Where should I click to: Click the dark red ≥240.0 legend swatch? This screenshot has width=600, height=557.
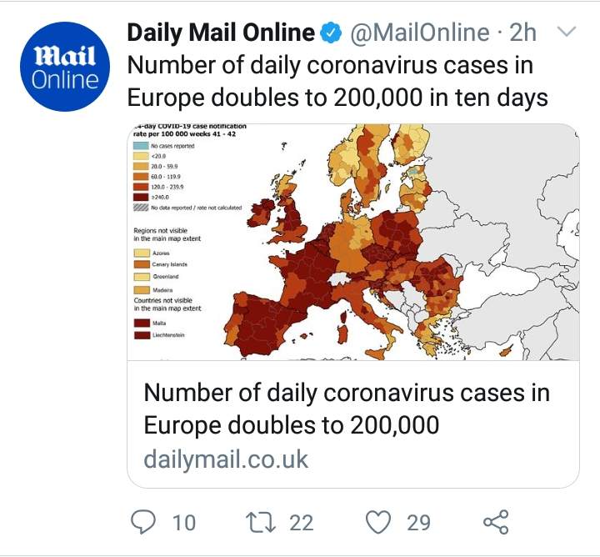pos(141,198)
